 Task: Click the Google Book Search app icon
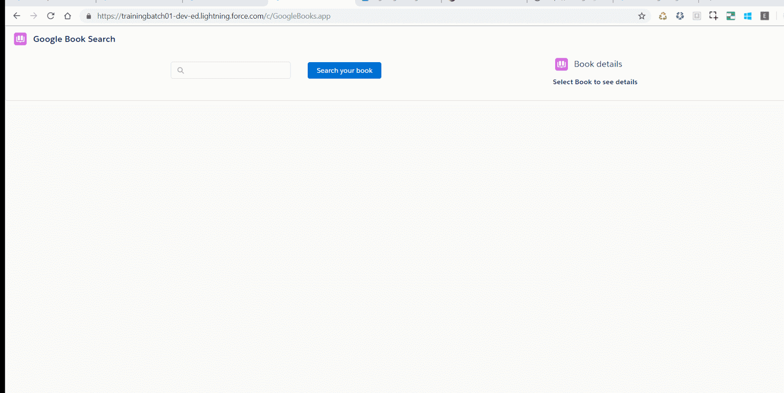(20, 39)
